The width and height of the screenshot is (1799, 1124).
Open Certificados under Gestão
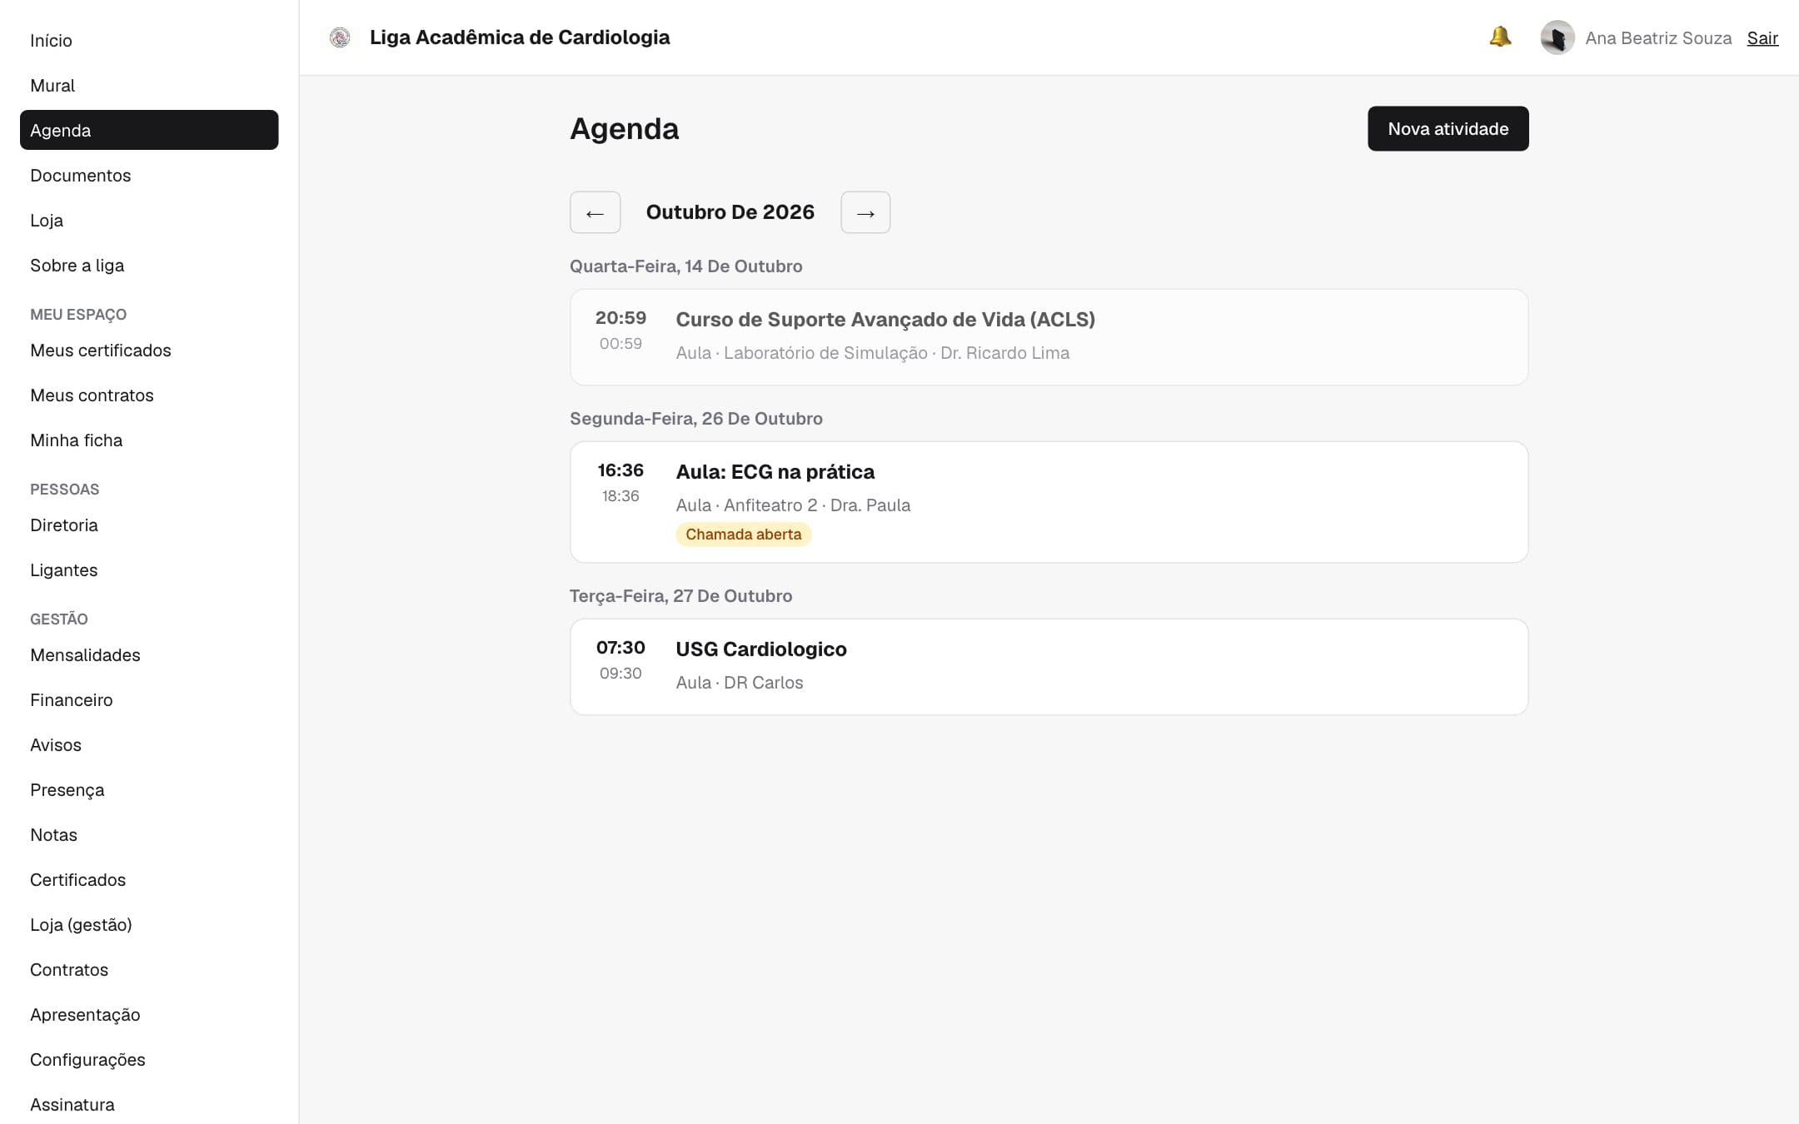pos(149,879)
